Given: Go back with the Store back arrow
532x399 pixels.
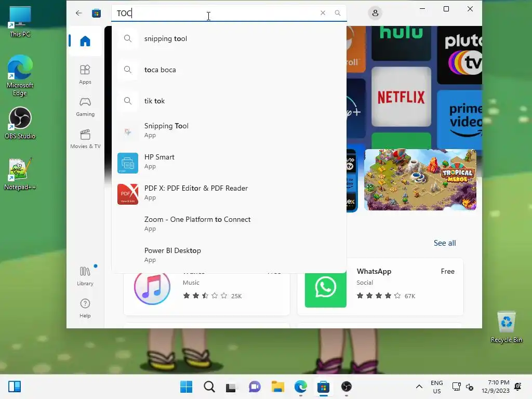Looking at the screenshot, I should pos(79,13).
